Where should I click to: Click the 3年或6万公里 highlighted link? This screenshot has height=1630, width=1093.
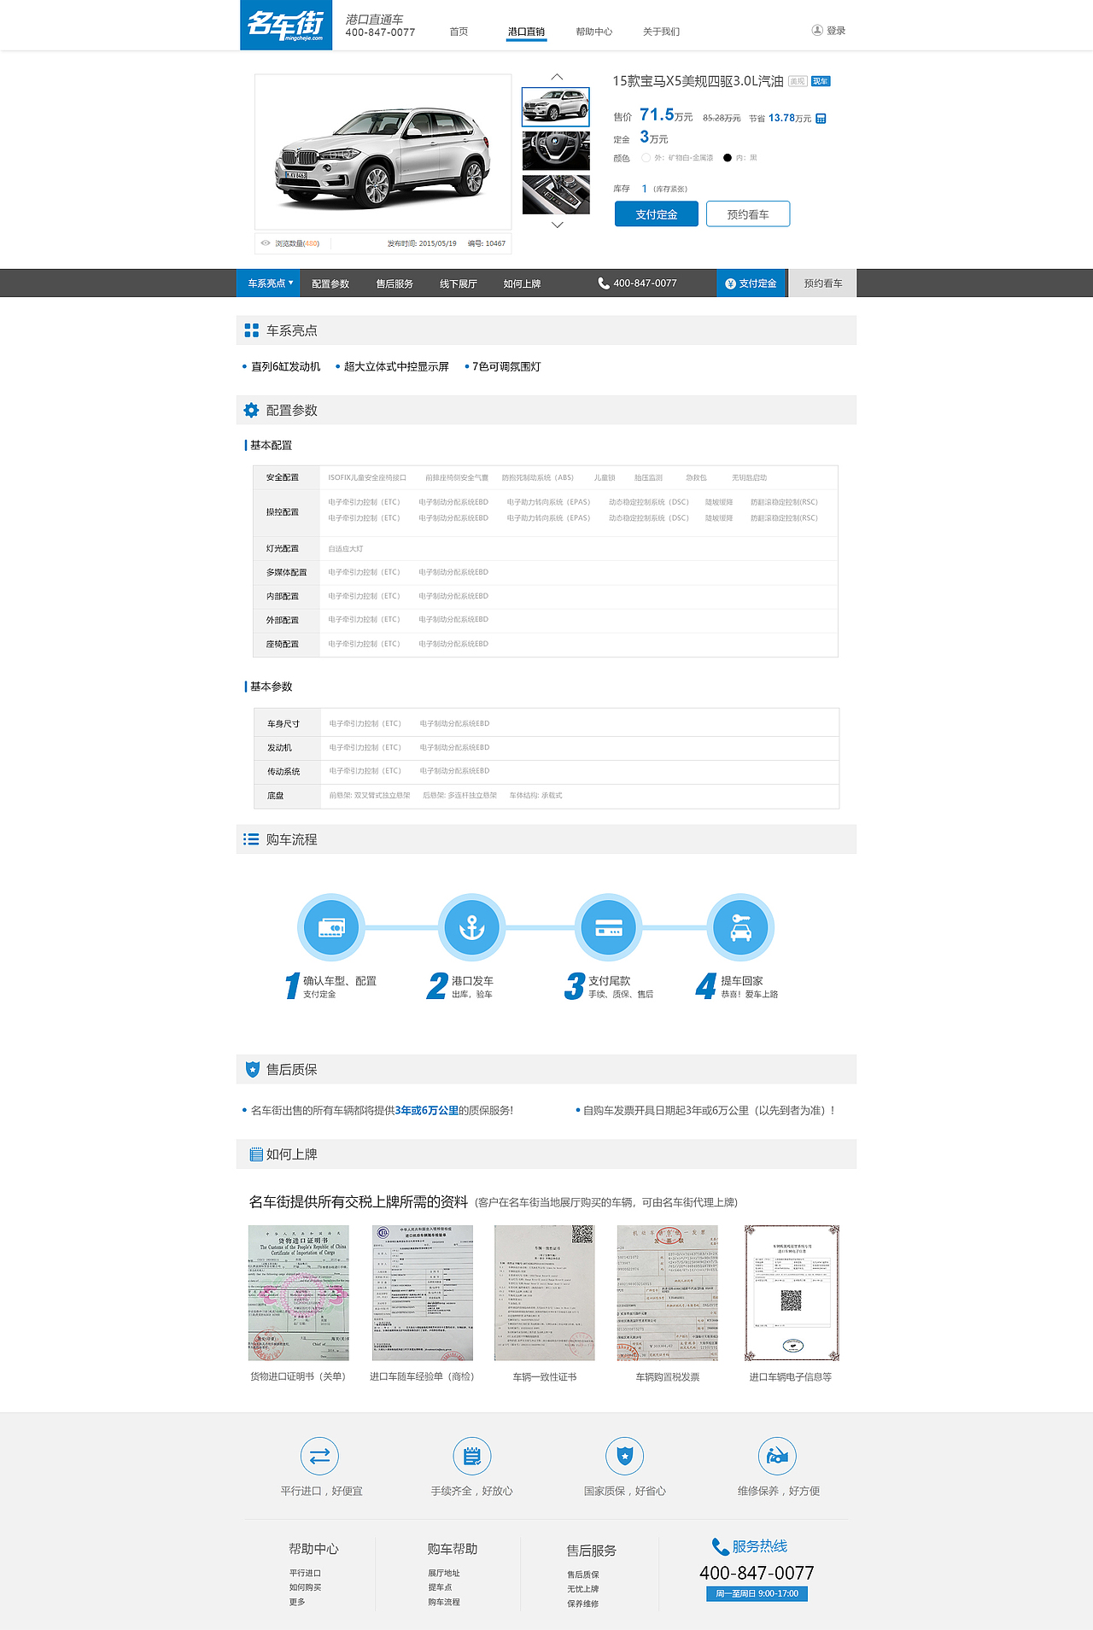427,1111
